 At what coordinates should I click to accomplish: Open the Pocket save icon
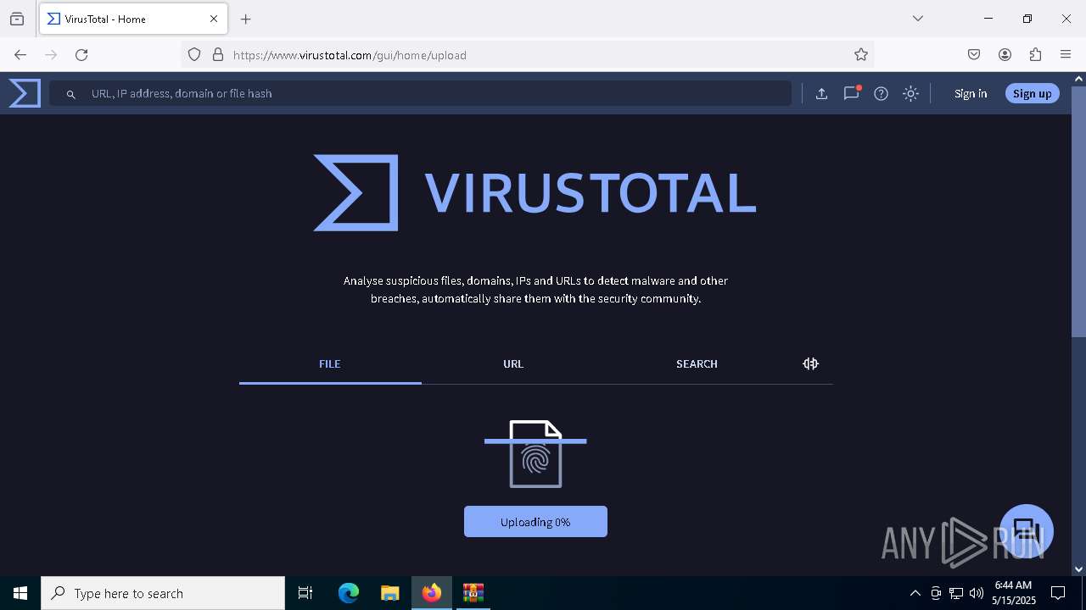coord(974,55)
